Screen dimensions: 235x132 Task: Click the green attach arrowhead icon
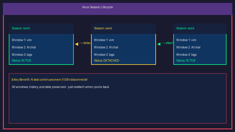coord(159,44)
